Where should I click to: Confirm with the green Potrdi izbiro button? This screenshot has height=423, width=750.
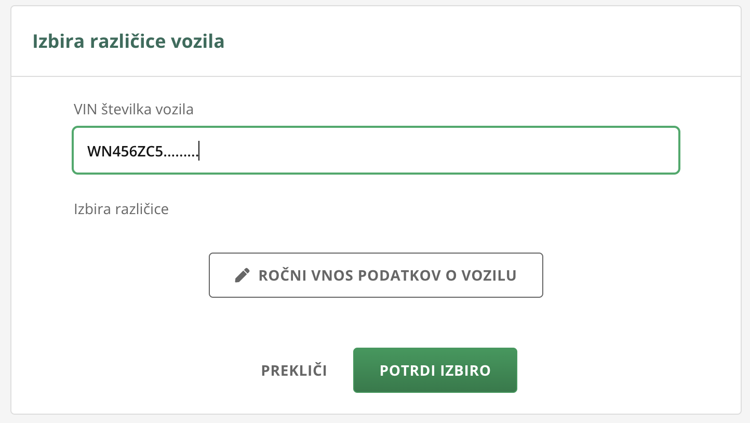(435, 370)
